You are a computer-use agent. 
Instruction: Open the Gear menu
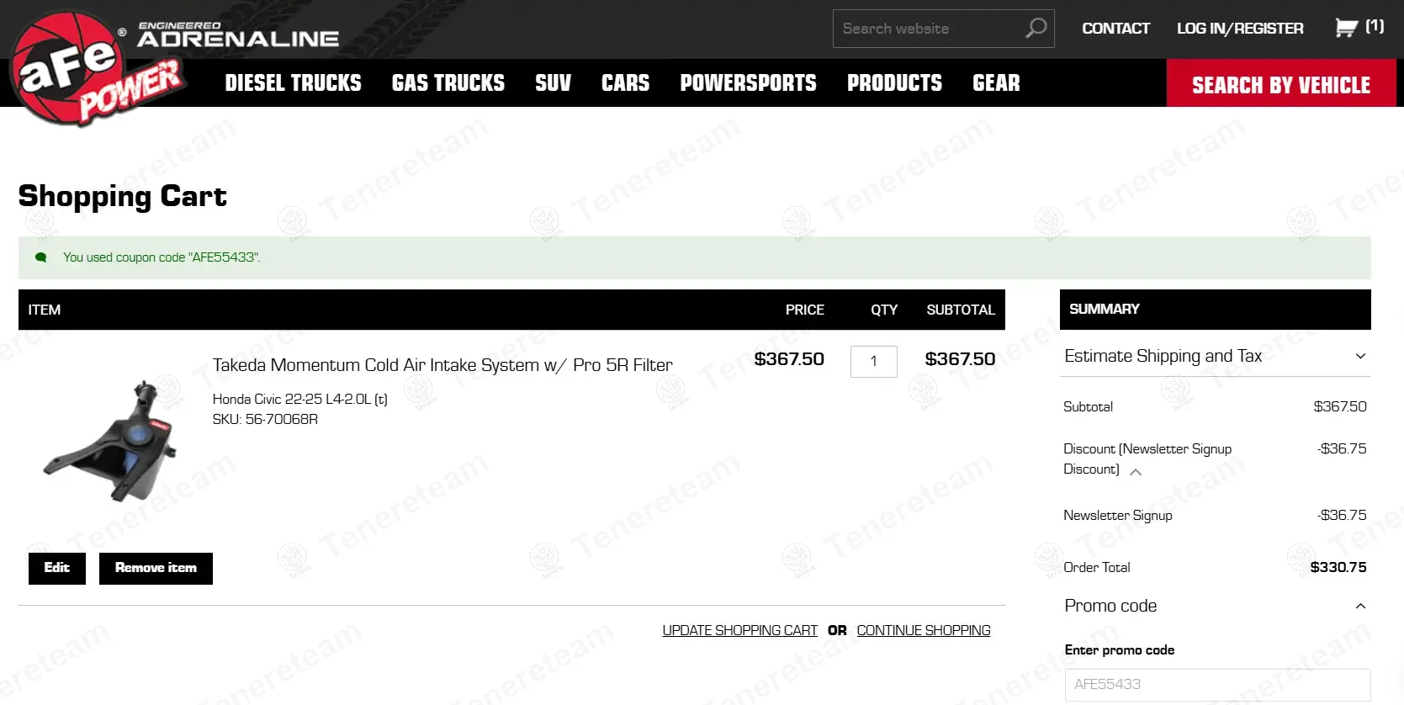tap(996, 83)
